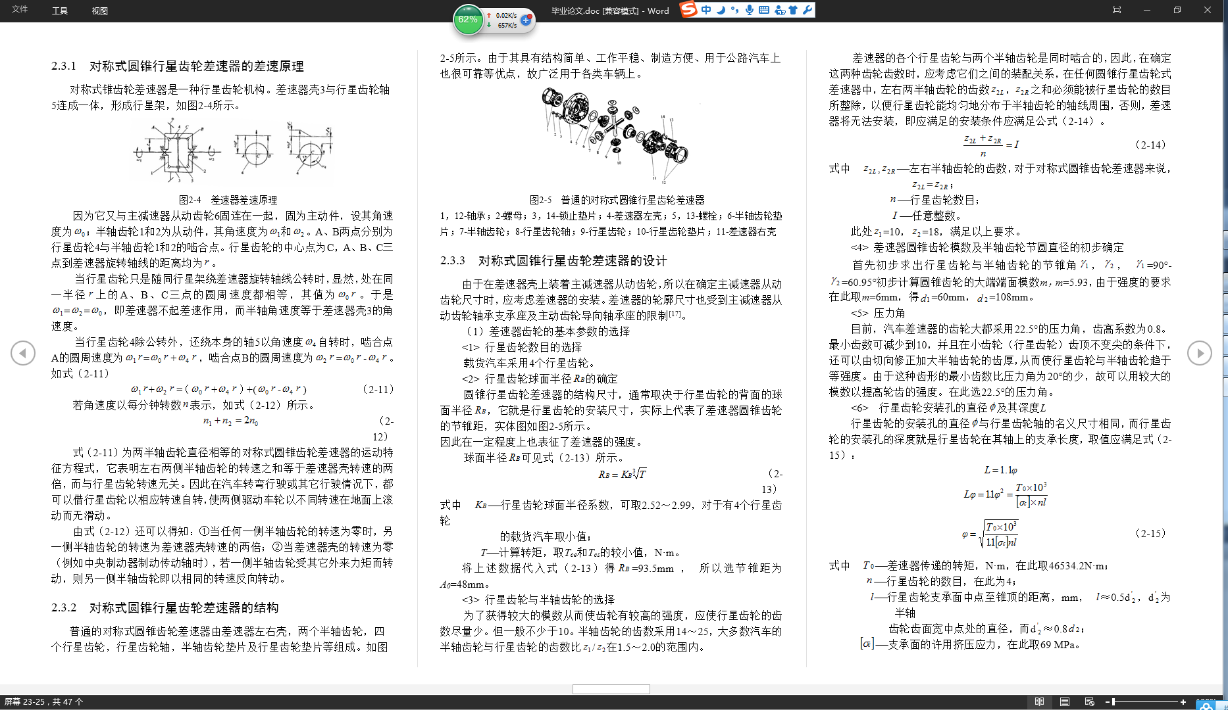1228x710 pixels.
Task: Open the 文件 menu
Action: pos(20,9)
